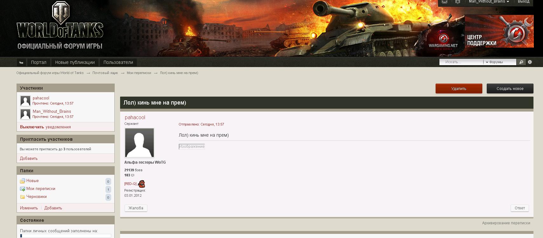Click the red Удалить button

pyautogui.click(x=459, y=89)
